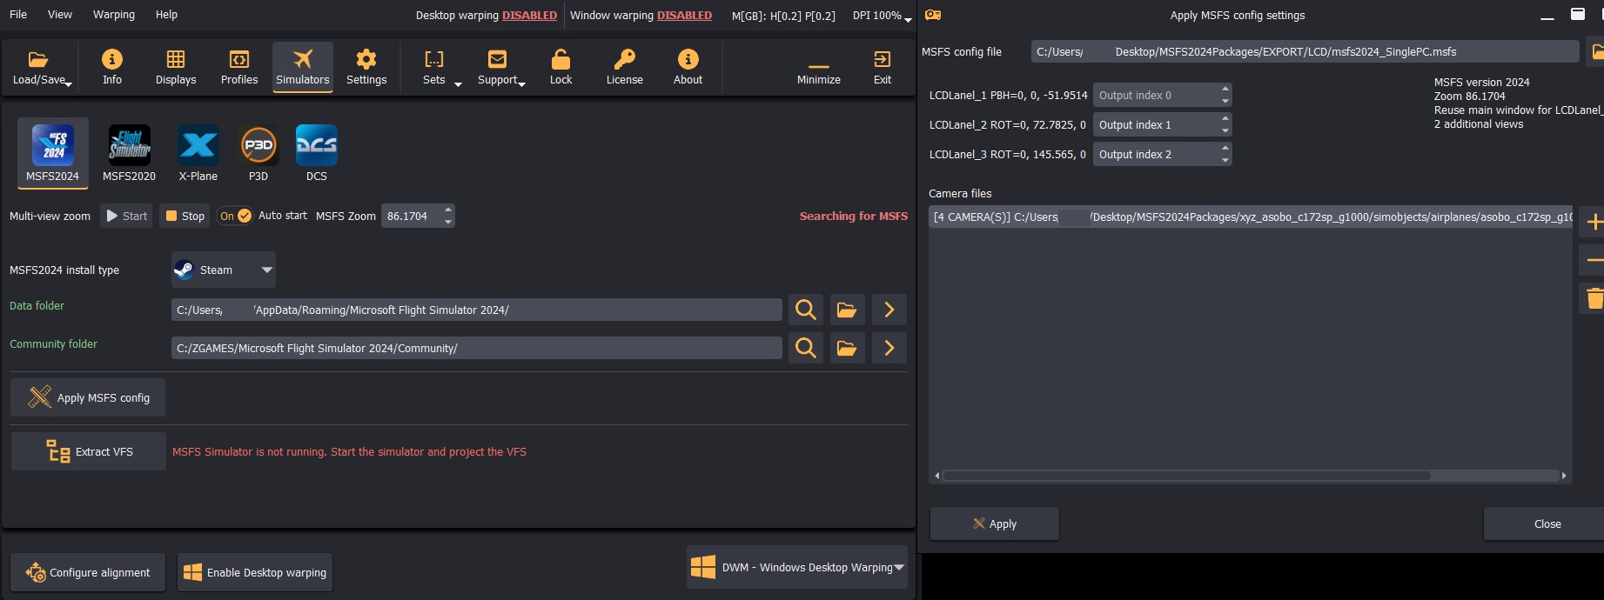Open the Simulators tab in toolbar
The image size is (1604, 600).
303,67
